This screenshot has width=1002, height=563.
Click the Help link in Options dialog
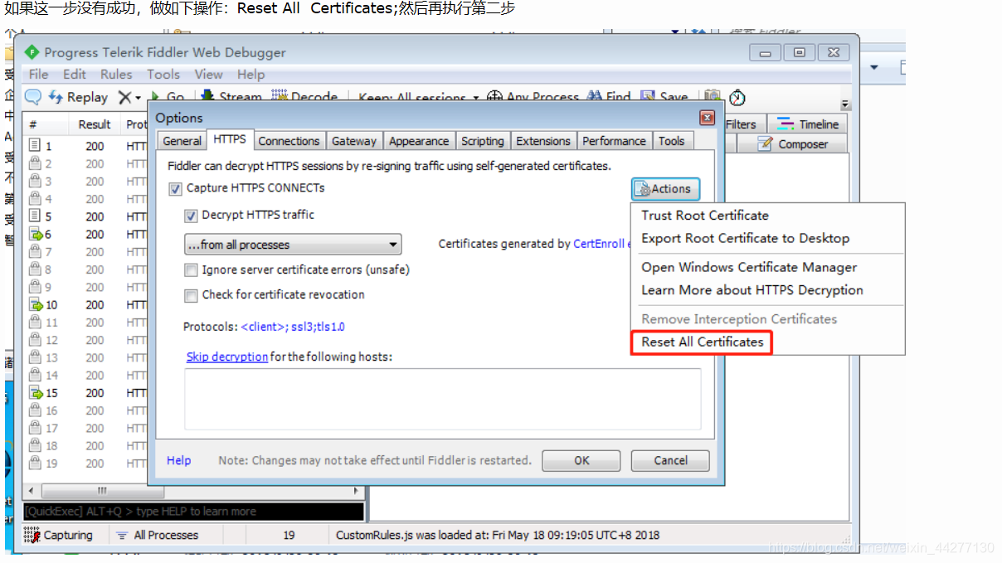click(x=178, y=460)
